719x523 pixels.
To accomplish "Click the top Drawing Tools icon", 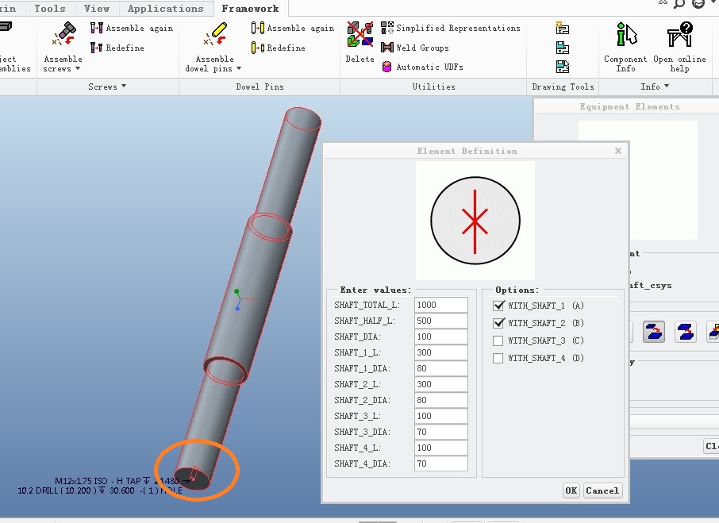I will [x=563, y=29].
